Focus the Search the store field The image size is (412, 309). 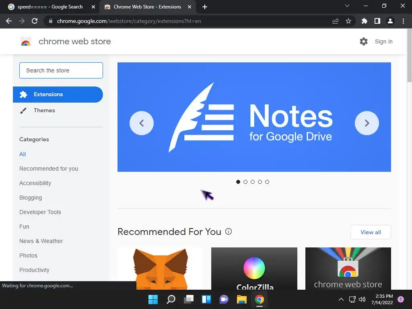pyautogui.click(x=61, y=70)
